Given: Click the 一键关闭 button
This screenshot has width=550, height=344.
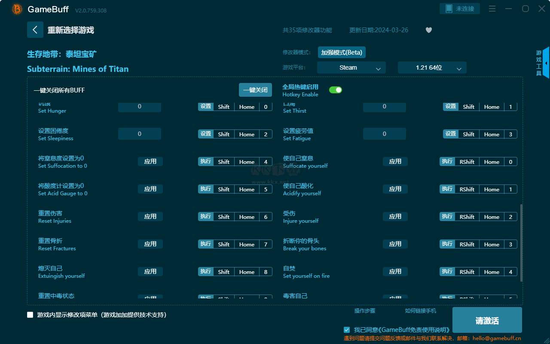Looking at the screenshot, I should (x=255, y=90).
